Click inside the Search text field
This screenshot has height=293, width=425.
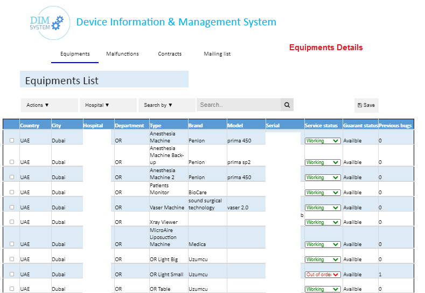pos(239,105)
